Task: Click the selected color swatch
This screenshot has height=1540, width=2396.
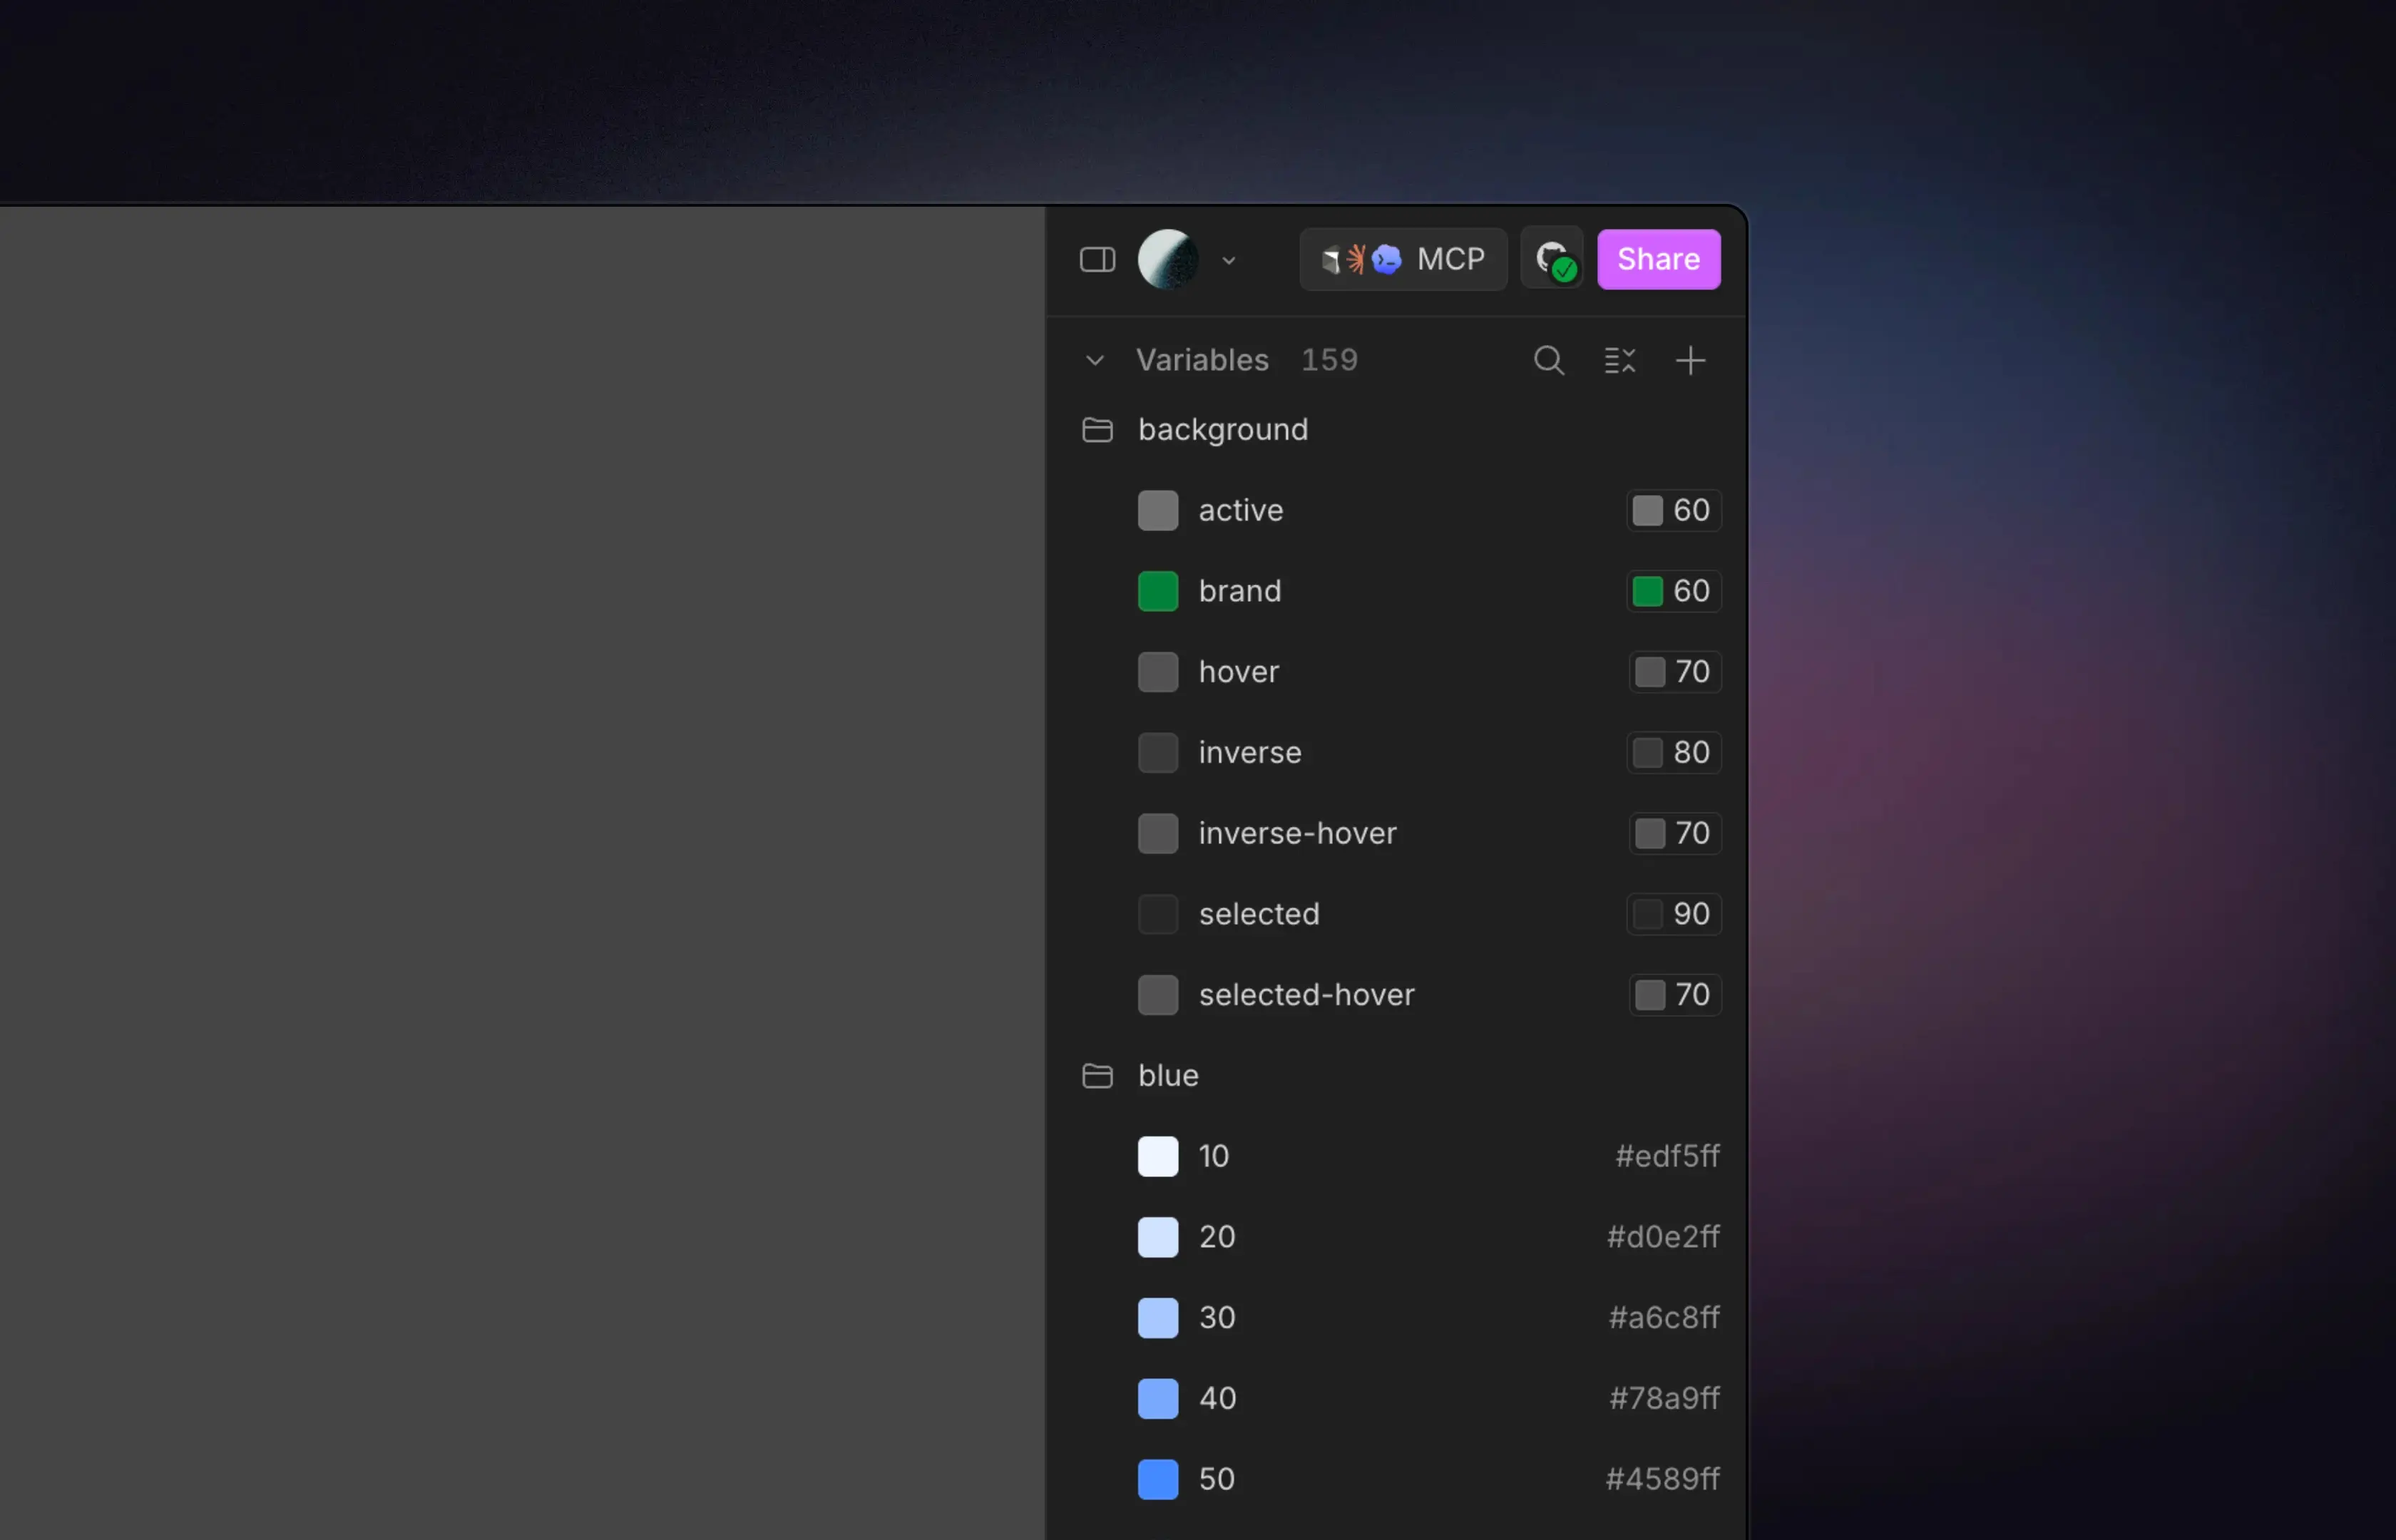Action: tap(1157, 914)
